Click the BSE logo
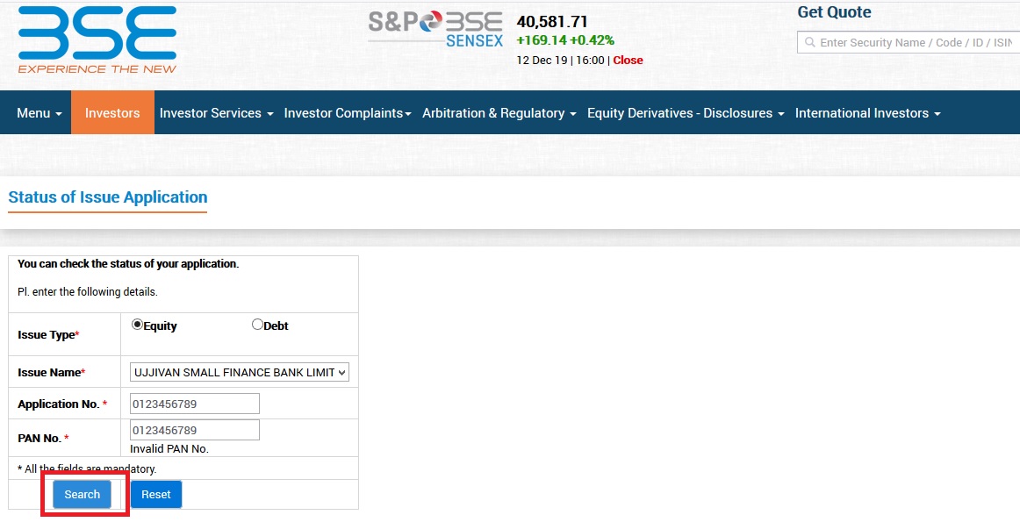 pyautogui.click(x=97, y=40)
